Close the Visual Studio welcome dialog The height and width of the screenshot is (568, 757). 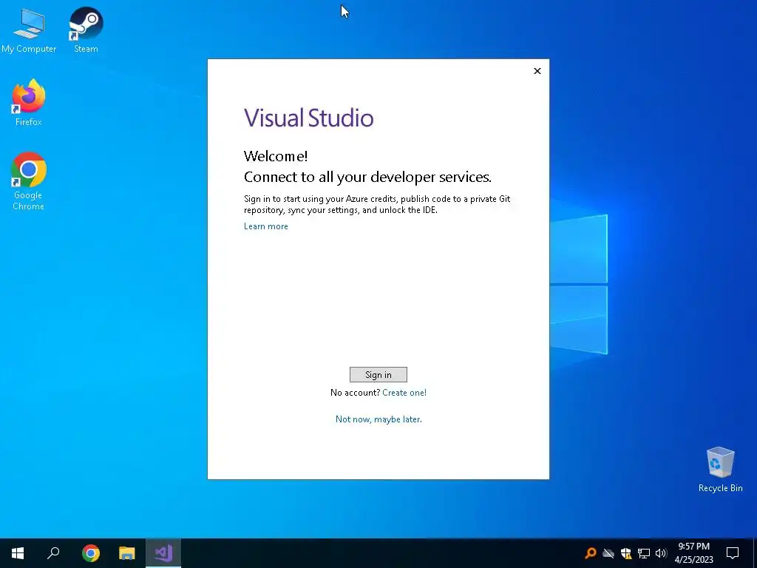(x=537, y=71)
